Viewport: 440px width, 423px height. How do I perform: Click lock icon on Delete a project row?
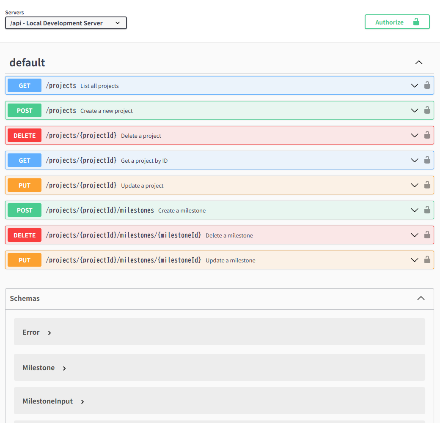point(427,135)
